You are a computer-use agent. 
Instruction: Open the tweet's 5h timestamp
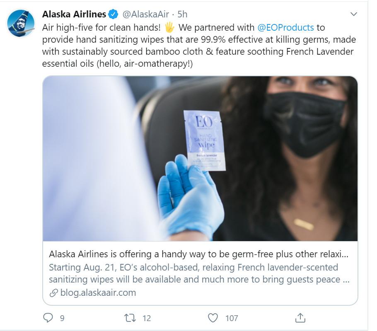tap(182, 14)
